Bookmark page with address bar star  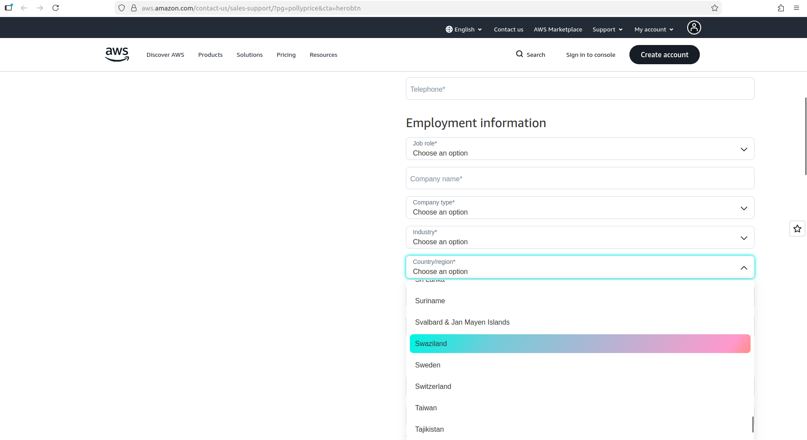tap(714, 8)
